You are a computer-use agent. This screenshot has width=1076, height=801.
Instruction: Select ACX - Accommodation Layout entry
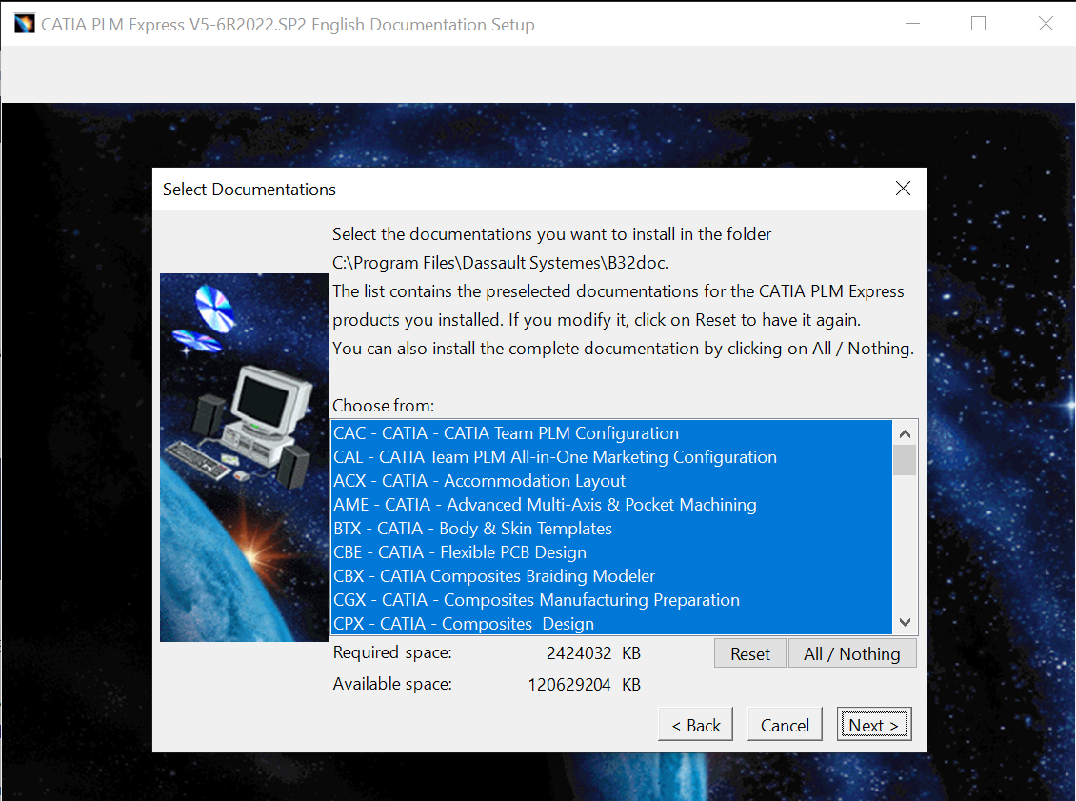click(x=611, y=480)
